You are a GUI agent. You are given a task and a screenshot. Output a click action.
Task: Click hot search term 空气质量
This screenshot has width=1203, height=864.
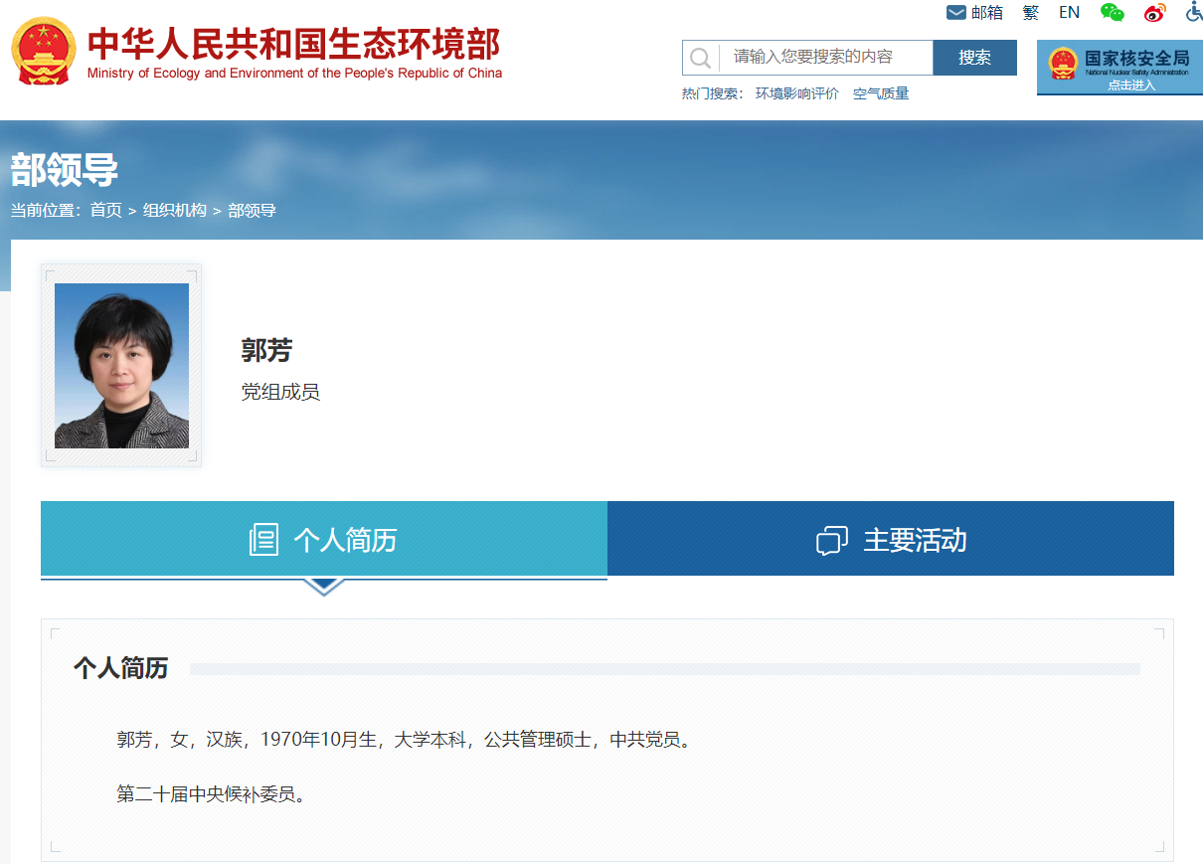point(881,93)
